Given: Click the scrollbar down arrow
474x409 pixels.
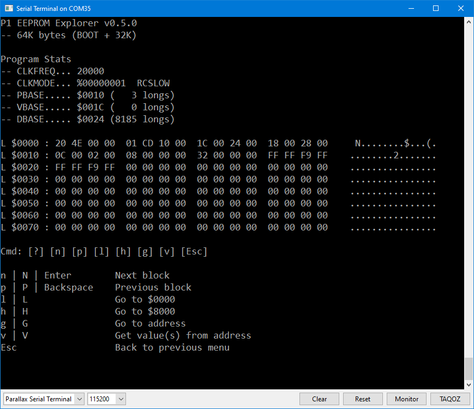Looking at the screenshot, I should (x=469, y=384).
